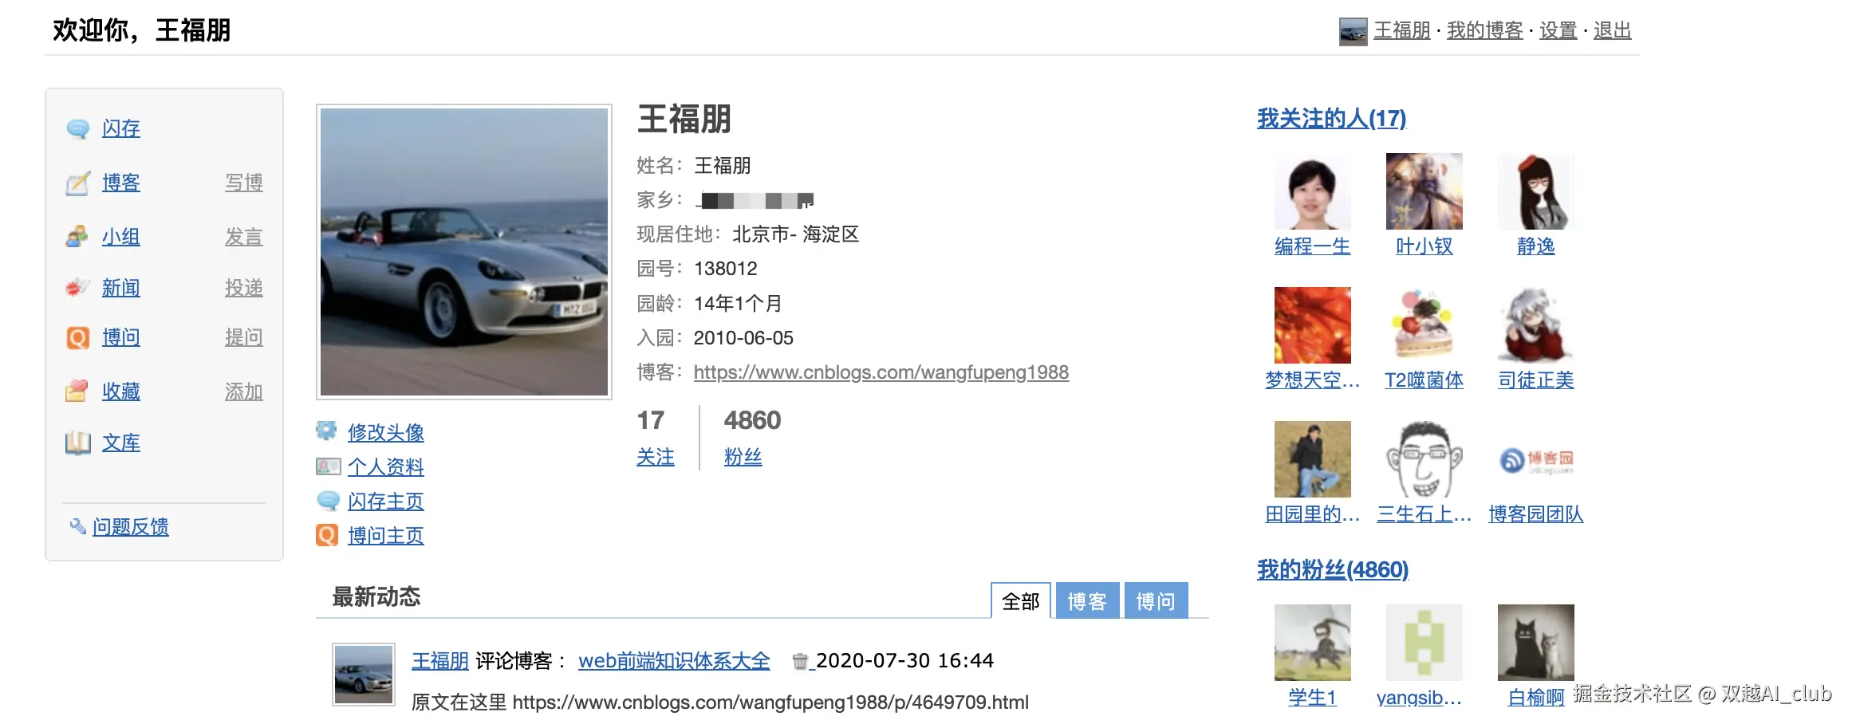Click the 博问 orange Q icon in sidebar
1852x724 pixels.
tap(78, 338)
